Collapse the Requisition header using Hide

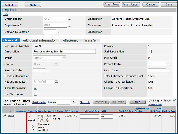(5, 14)
